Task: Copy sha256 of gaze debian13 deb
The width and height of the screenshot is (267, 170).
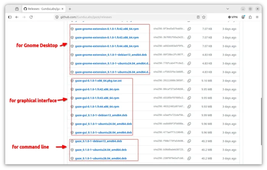Action: (x=189, y=141)
